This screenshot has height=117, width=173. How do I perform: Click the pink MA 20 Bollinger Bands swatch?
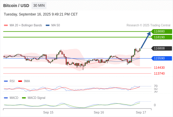point(6,25)
